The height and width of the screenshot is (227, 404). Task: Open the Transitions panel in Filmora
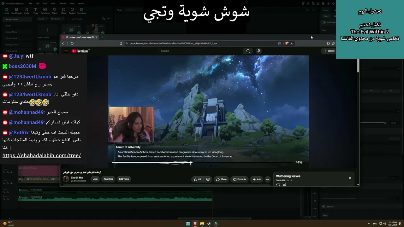point(45,11)
